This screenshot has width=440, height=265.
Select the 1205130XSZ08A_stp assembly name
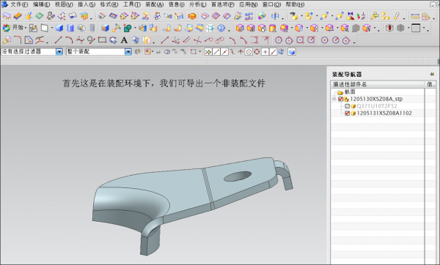[x=376, y=99]
